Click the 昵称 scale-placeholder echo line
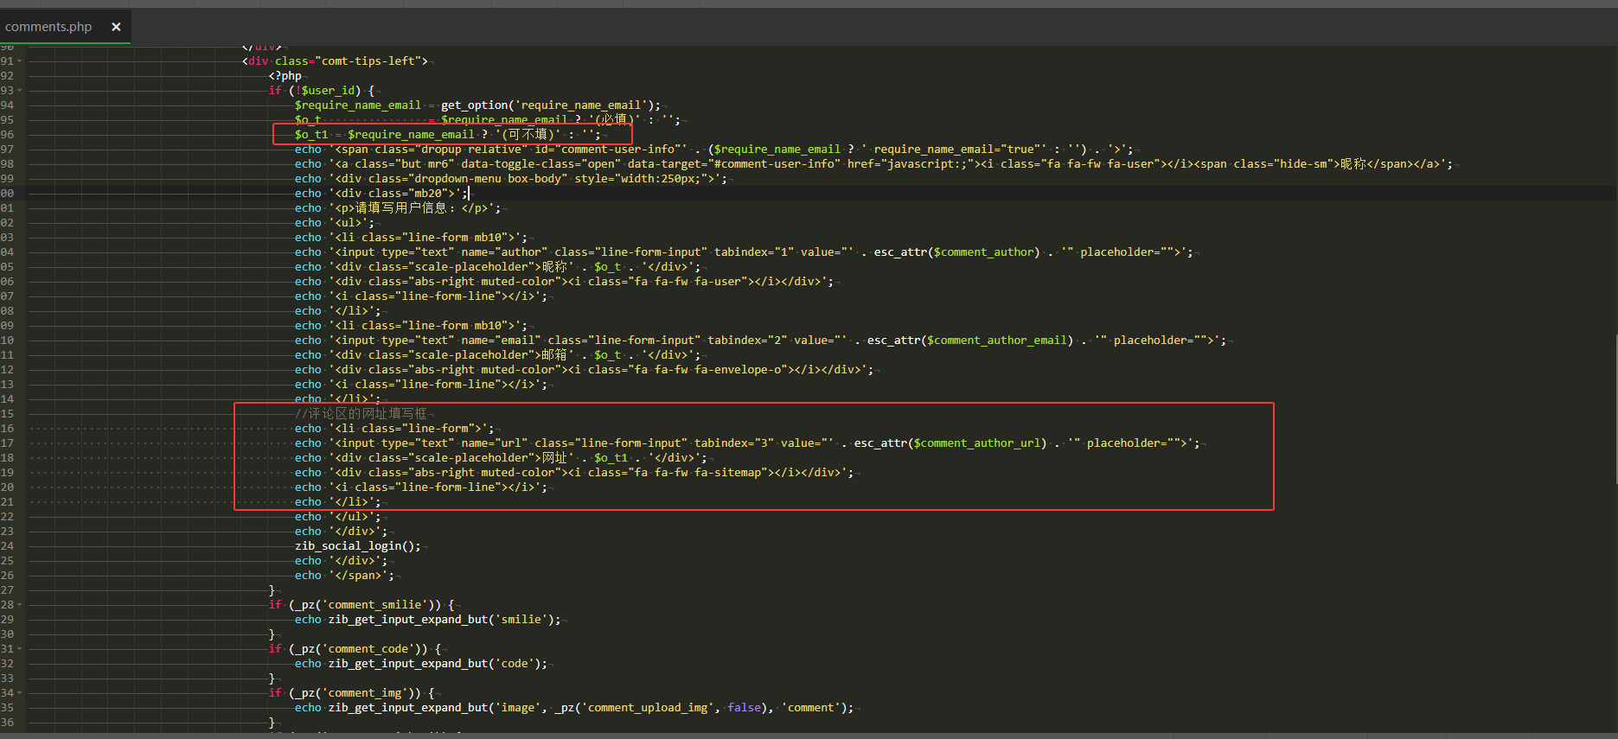 pos(497,267)
